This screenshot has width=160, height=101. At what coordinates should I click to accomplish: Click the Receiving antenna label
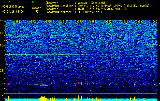(x=59, y=12)
